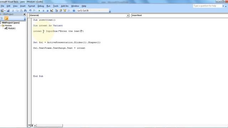The width and height of the screenshot is (228, 128).
Task: Open Project Explorer from the toolbar icon
Action: 57,11
